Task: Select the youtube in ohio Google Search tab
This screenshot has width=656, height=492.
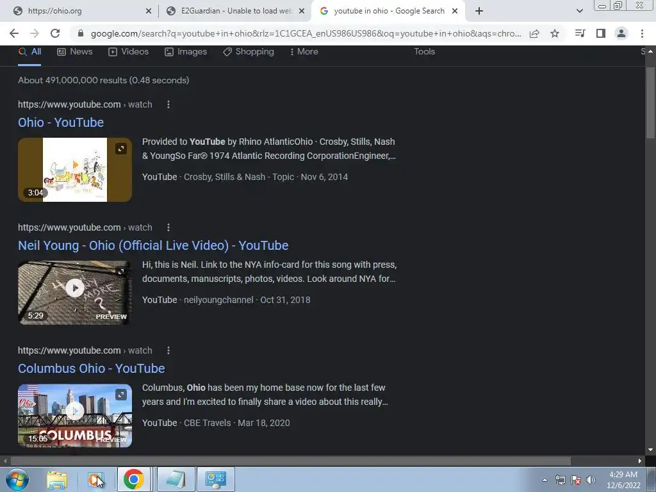Action: (388, 12)
